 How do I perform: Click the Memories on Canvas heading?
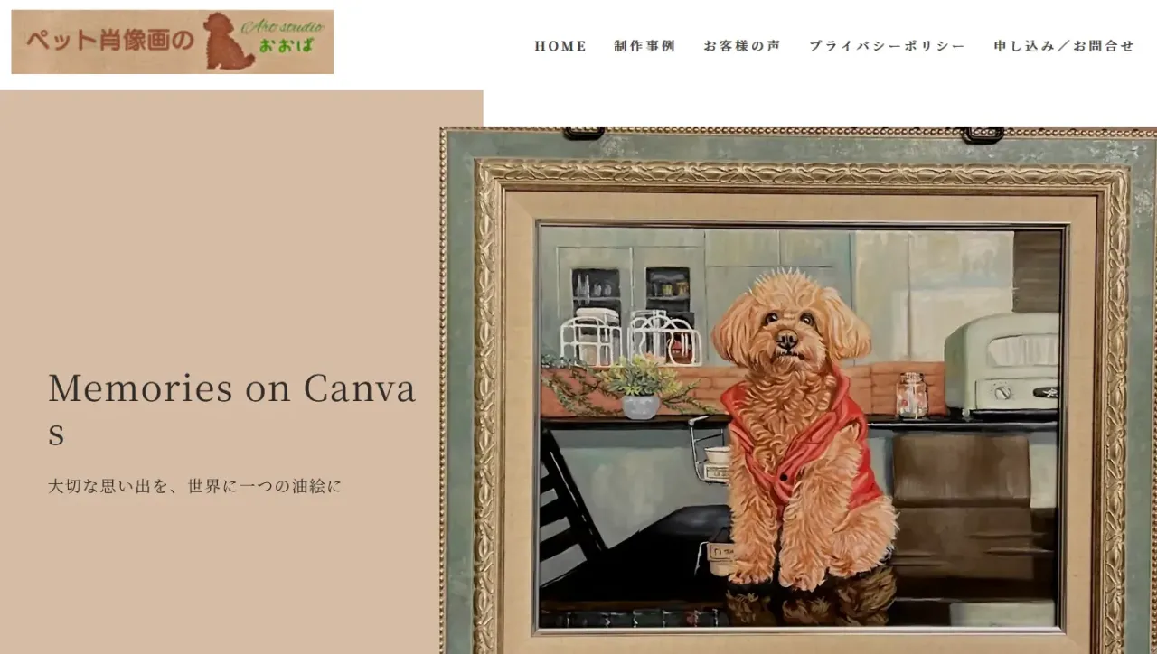[x=231, y=410]
